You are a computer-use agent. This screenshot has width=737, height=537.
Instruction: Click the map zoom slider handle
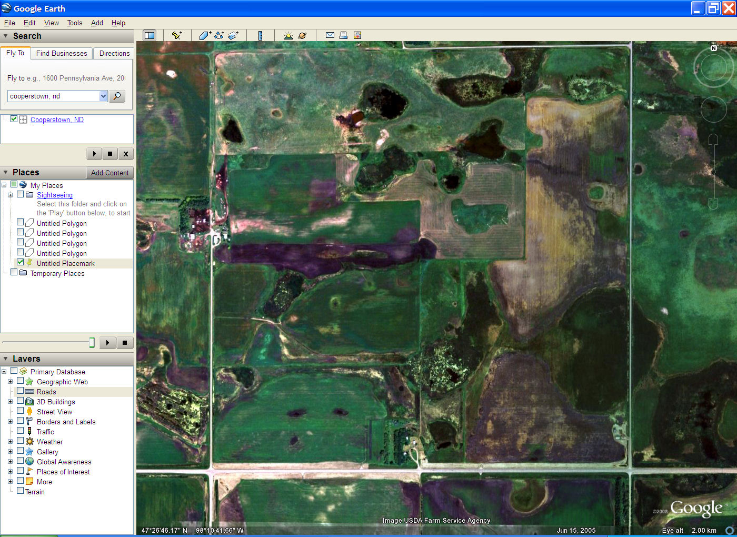(x=714, y=172)
